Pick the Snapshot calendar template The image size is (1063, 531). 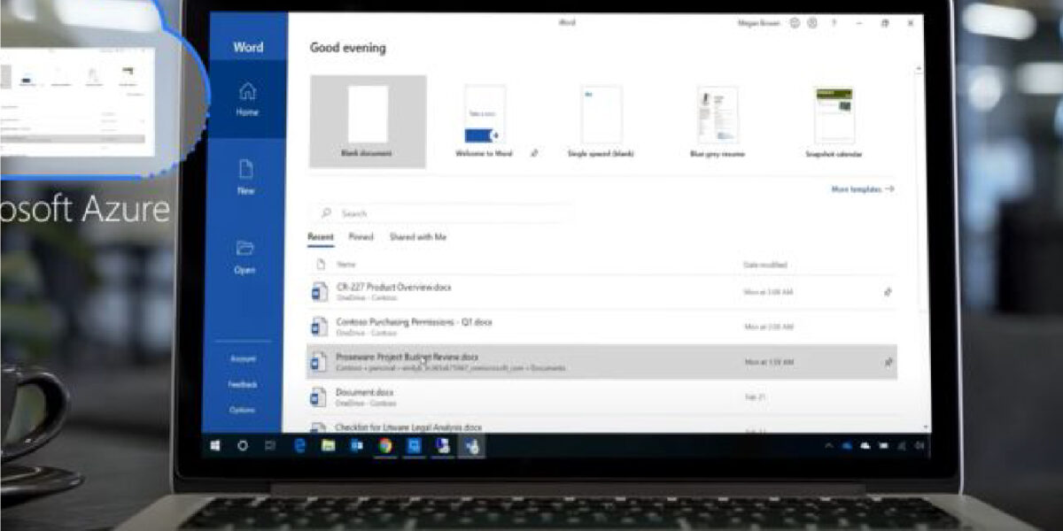[x=834, y=121]
